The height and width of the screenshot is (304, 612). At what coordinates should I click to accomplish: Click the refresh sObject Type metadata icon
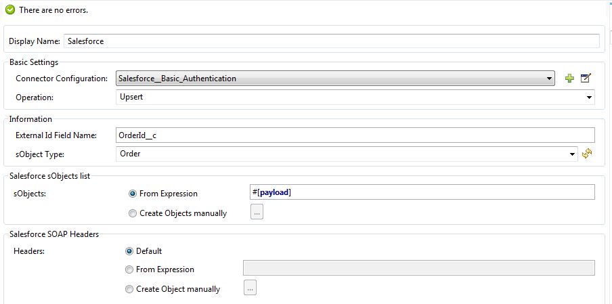587,154
